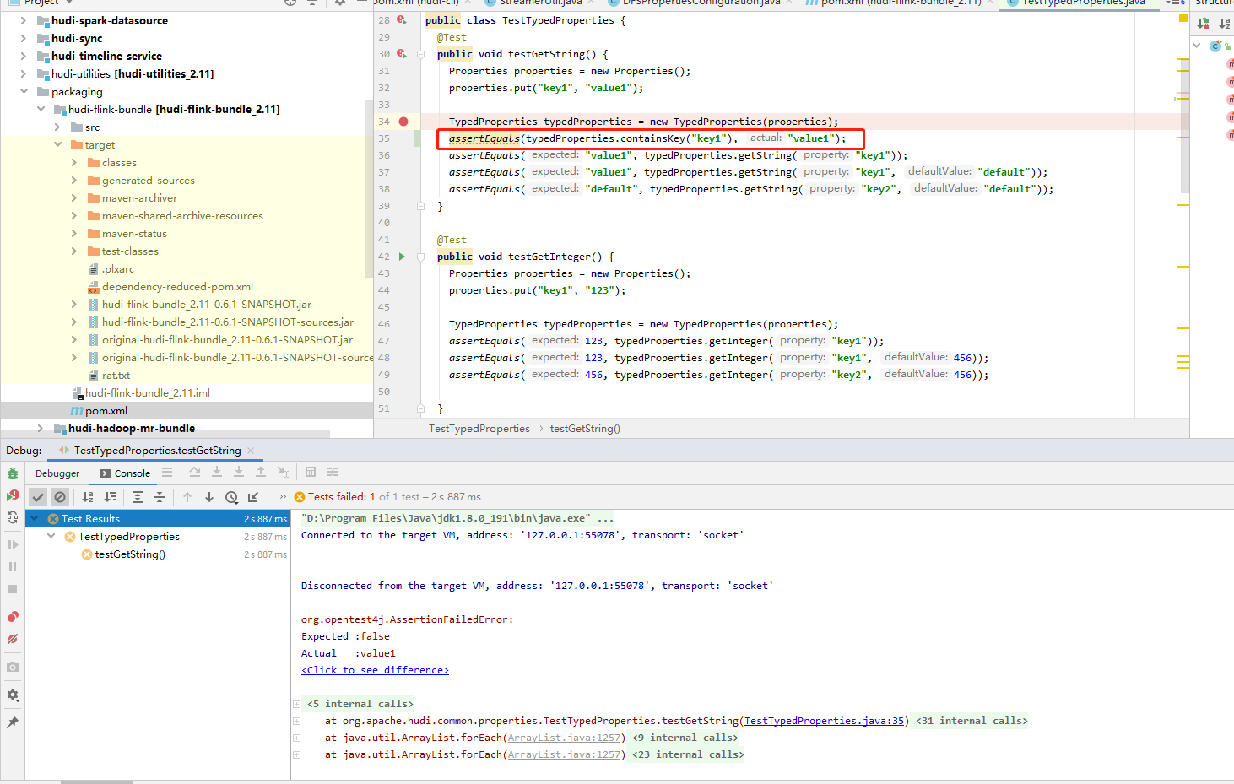Show more test toolbar options chevron
Viewport: 1234px width, 784px height.
coord(283,497)
